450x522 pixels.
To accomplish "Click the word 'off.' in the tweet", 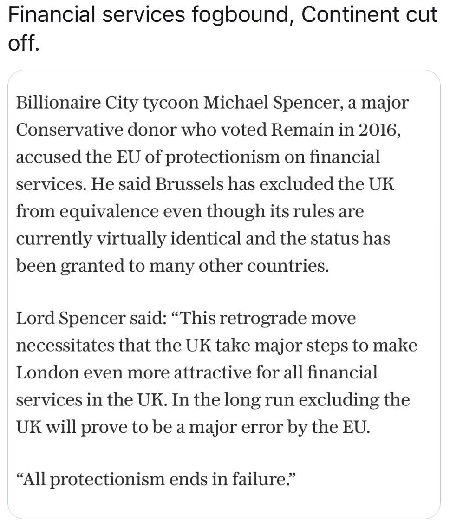I will pyautogui.click(x=23, y=43).
